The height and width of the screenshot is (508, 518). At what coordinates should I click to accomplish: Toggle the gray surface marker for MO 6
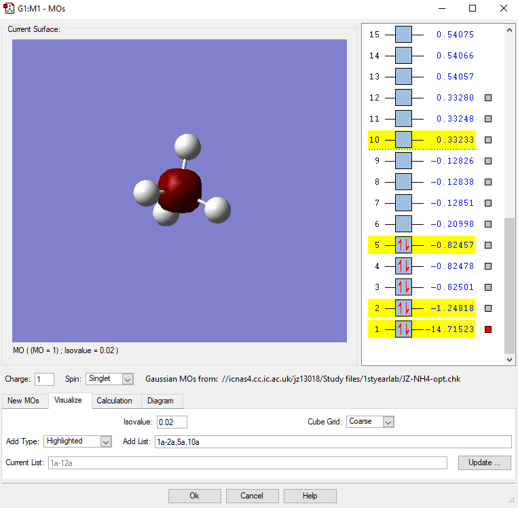coord(487,224)
